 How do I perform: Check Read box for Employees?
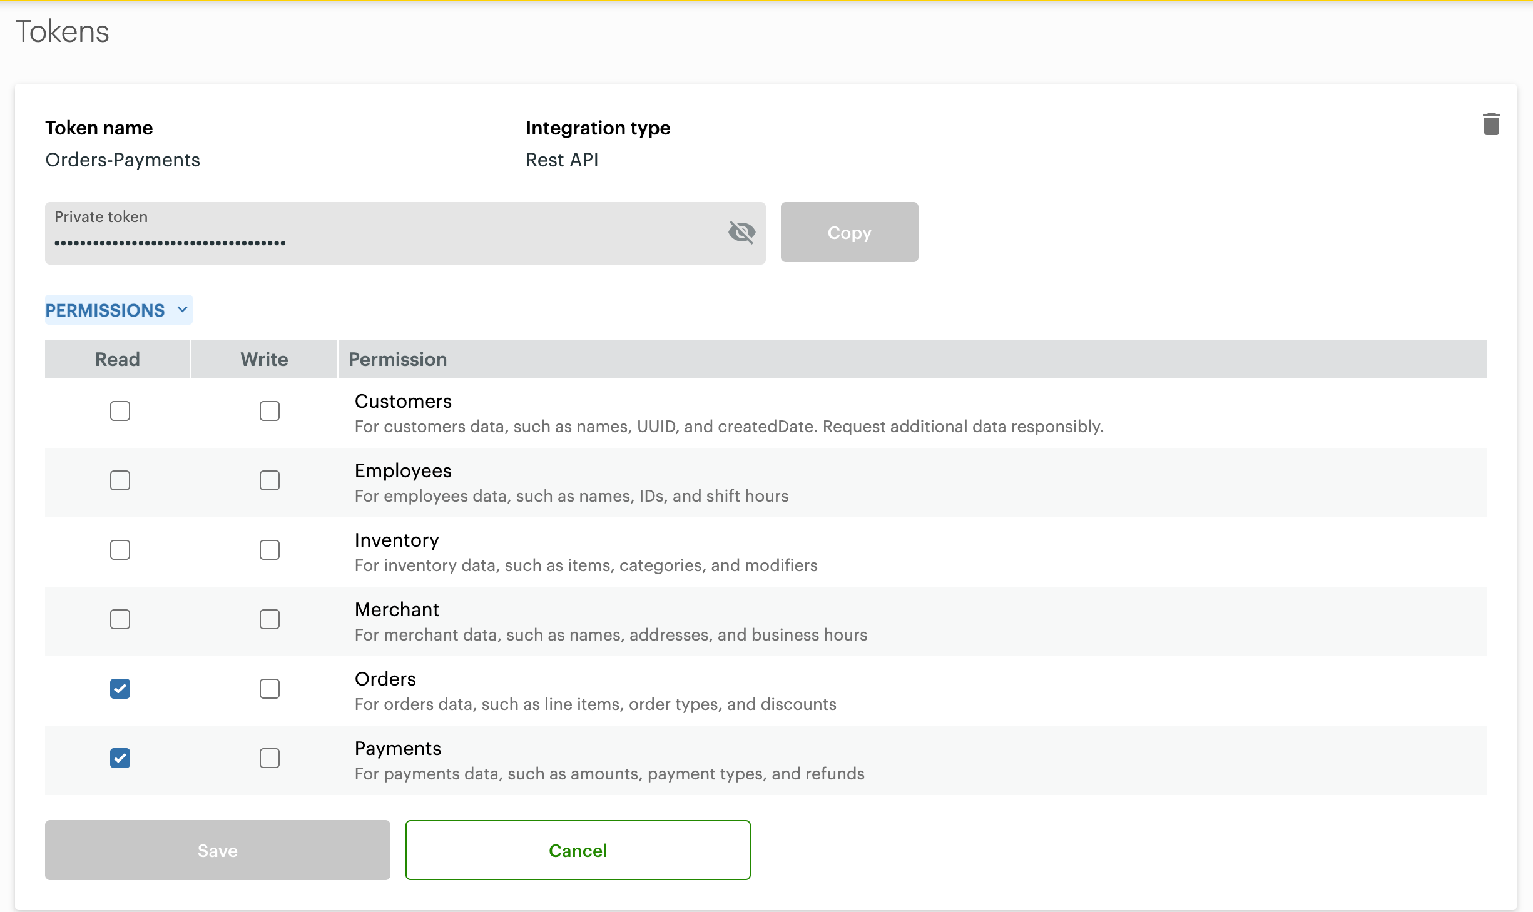pyautogui.click(x=120, y=480)
